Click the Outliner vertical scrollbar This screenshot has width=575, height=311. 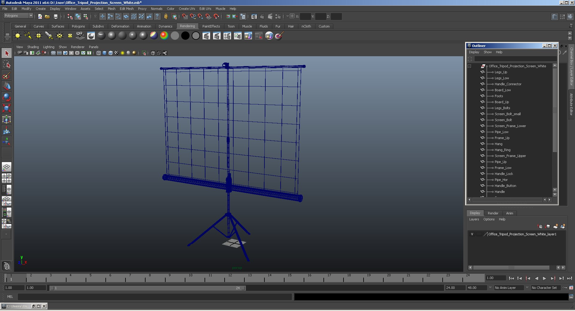[x=555, y=110]
